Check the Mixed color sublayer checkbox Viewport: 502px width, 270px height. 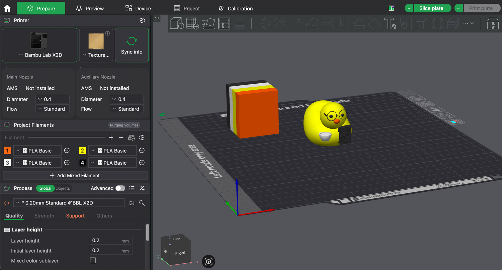[93, 260]
